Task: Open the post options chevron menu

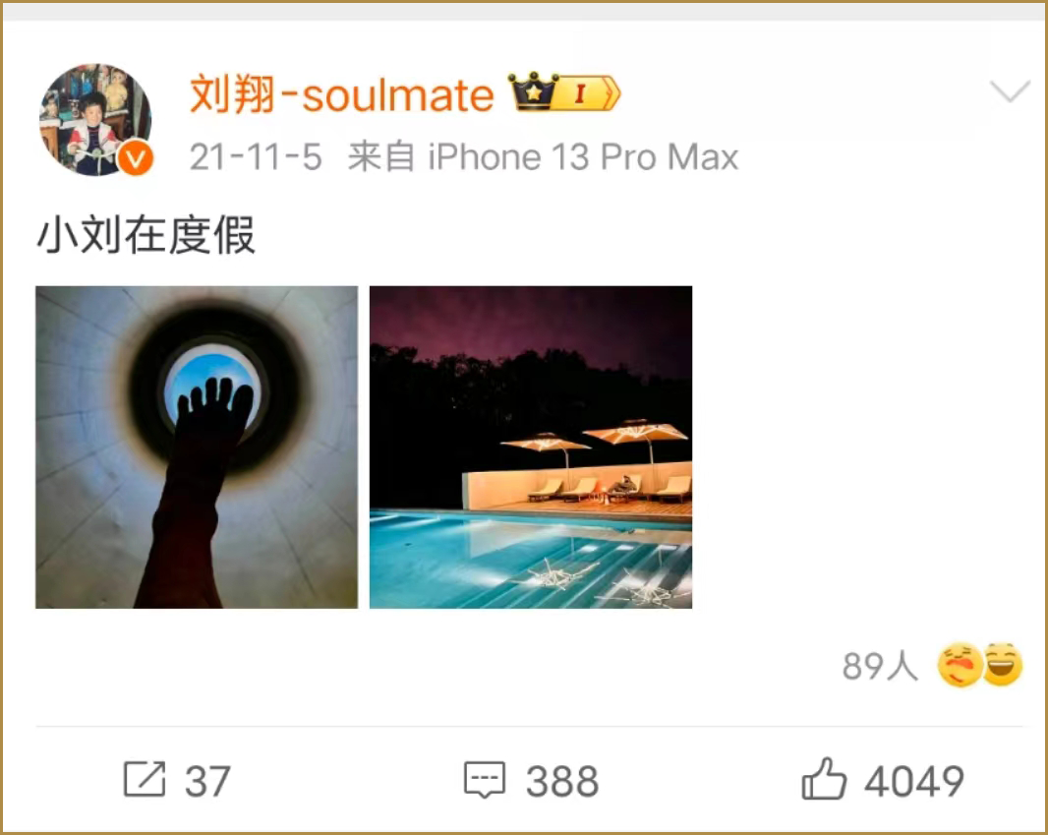Action: tap(1010, 91)
